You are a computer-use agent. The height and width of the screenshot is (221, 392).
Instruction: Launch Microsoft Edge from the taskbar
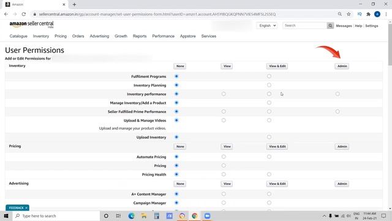[131, 215]
